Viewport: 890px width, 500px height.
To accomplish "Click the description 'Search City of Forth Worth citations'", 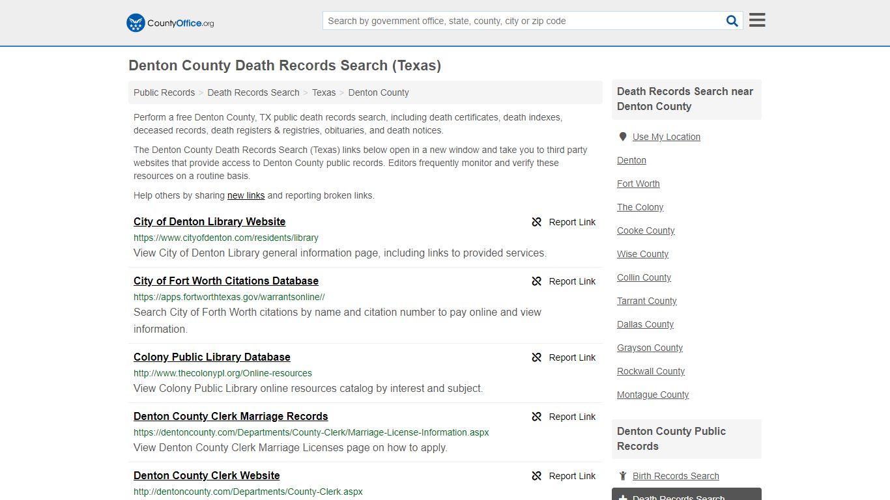I will 337,320.
